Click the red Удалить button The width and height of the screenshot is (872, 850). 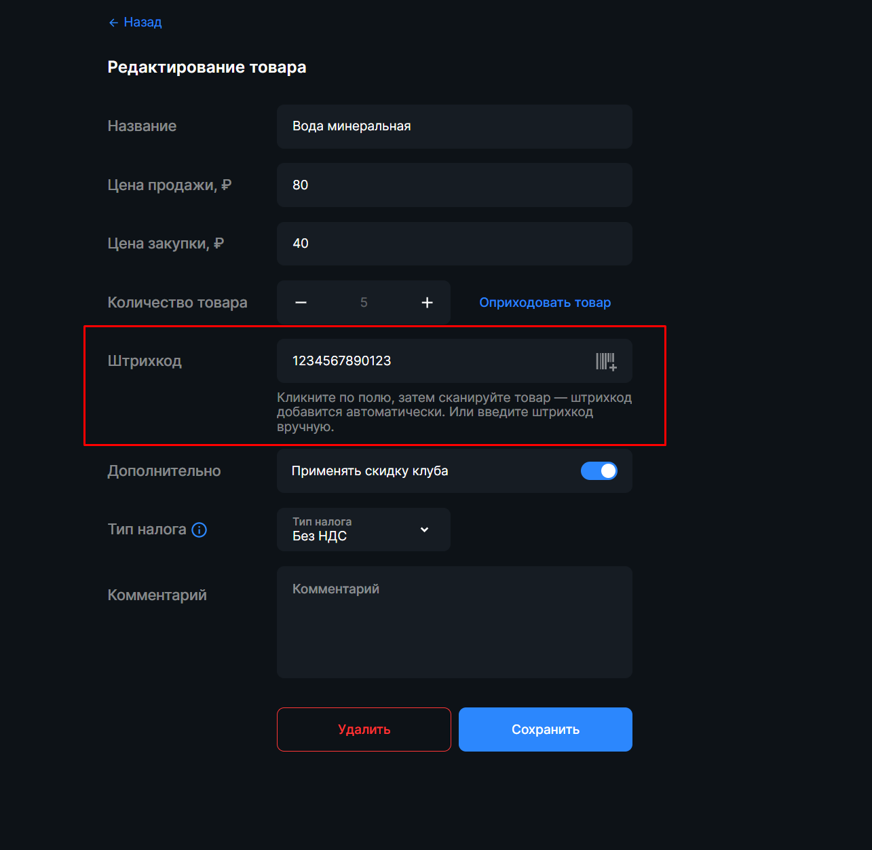coord(364,729)
